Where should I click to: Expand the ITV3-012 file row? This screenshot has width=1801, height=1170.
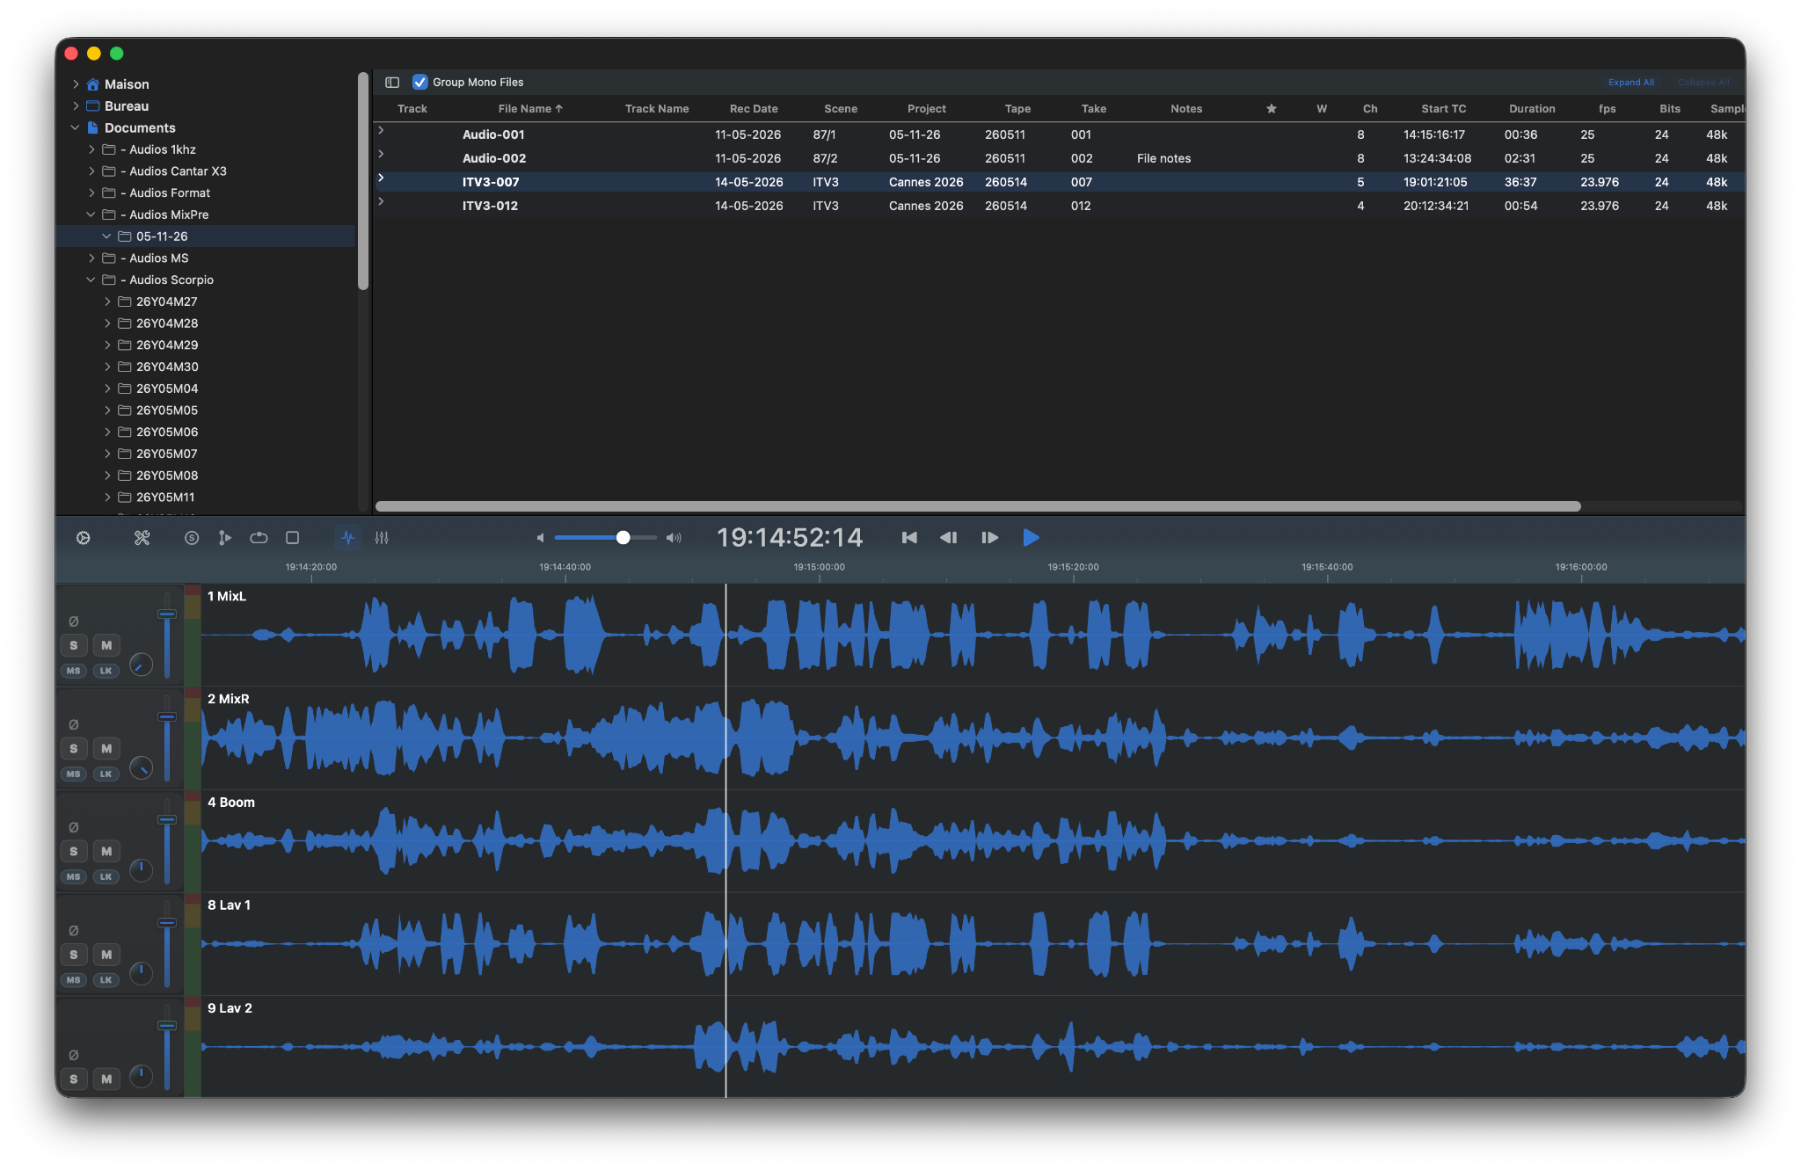click(x=382, y=201)
